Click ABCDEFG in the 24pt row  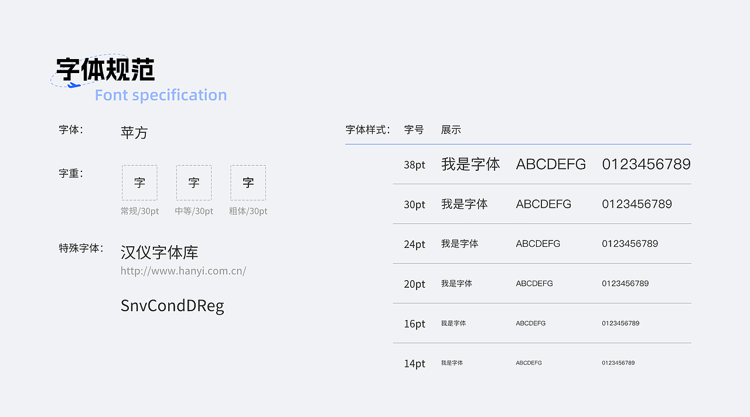pos(538,244)
